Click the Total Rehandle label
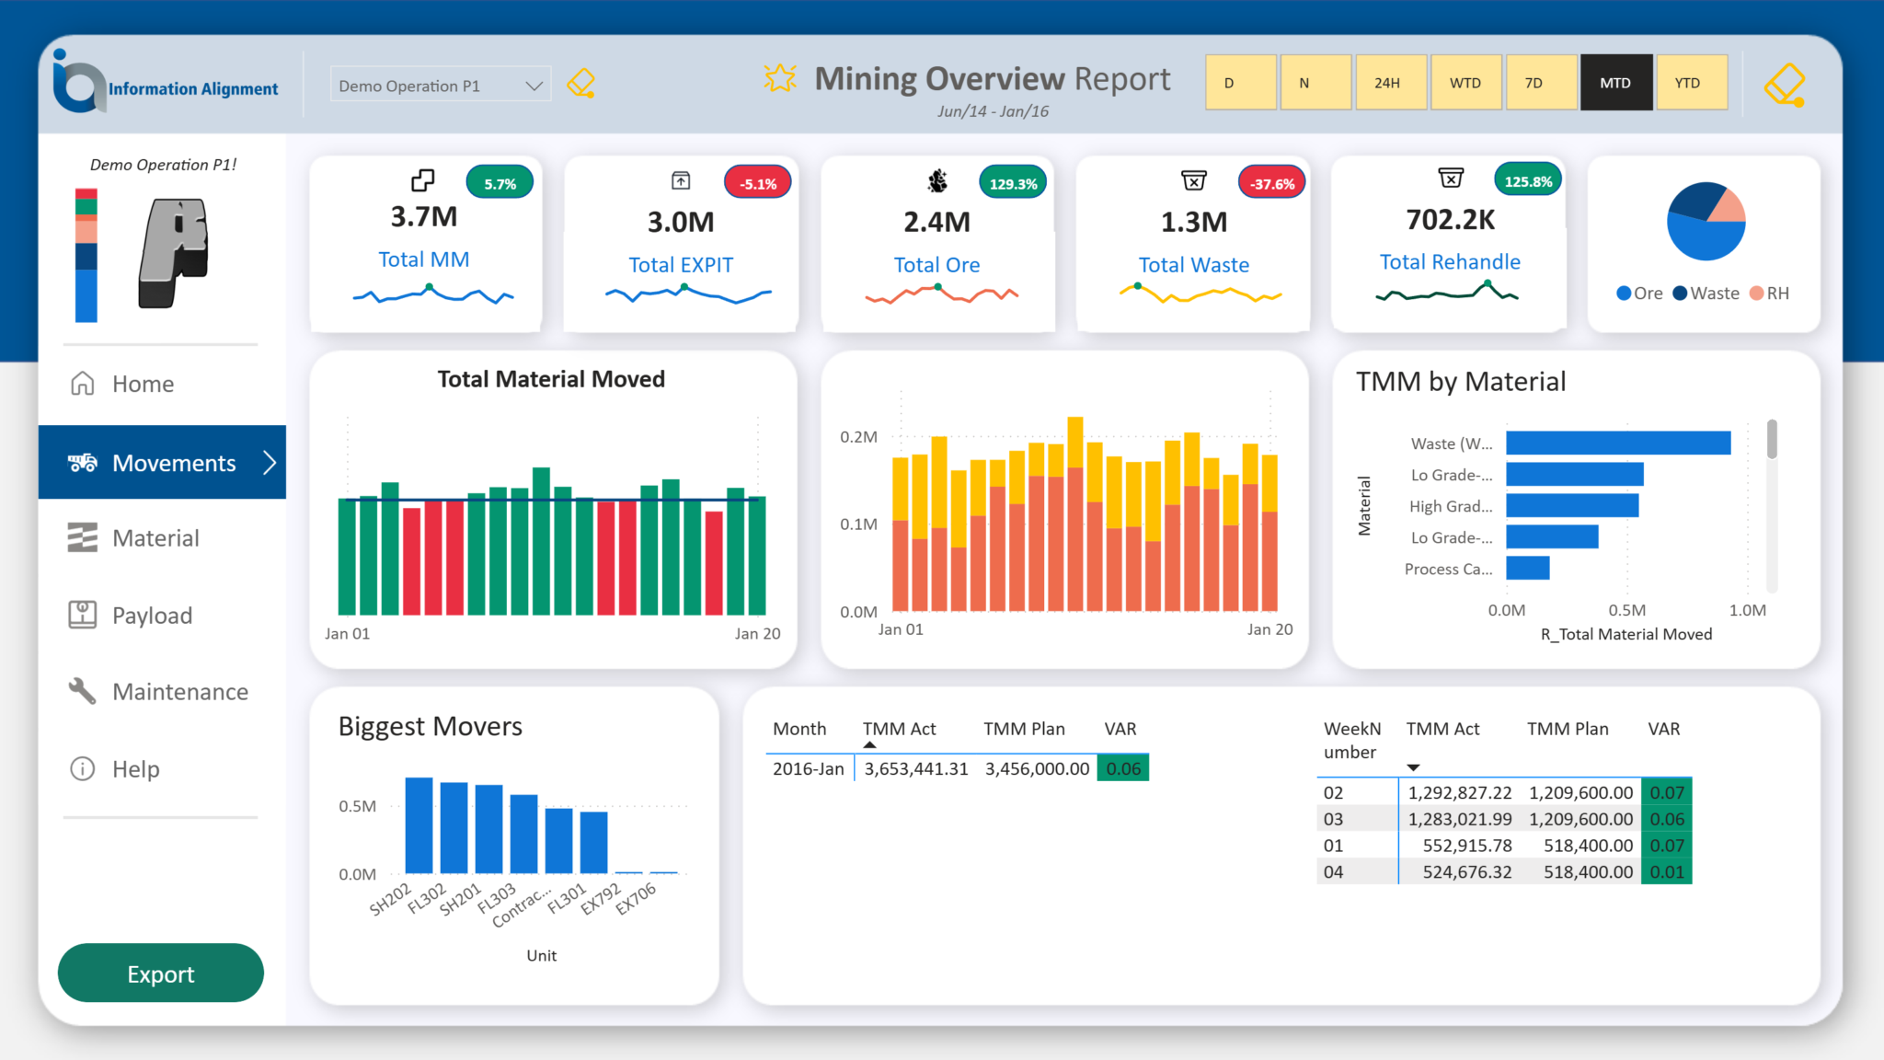 point(1451,262)
